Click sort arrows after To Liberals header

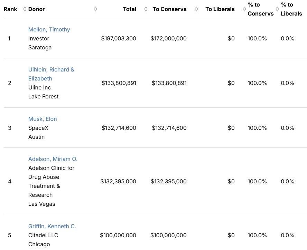(244, 9)
